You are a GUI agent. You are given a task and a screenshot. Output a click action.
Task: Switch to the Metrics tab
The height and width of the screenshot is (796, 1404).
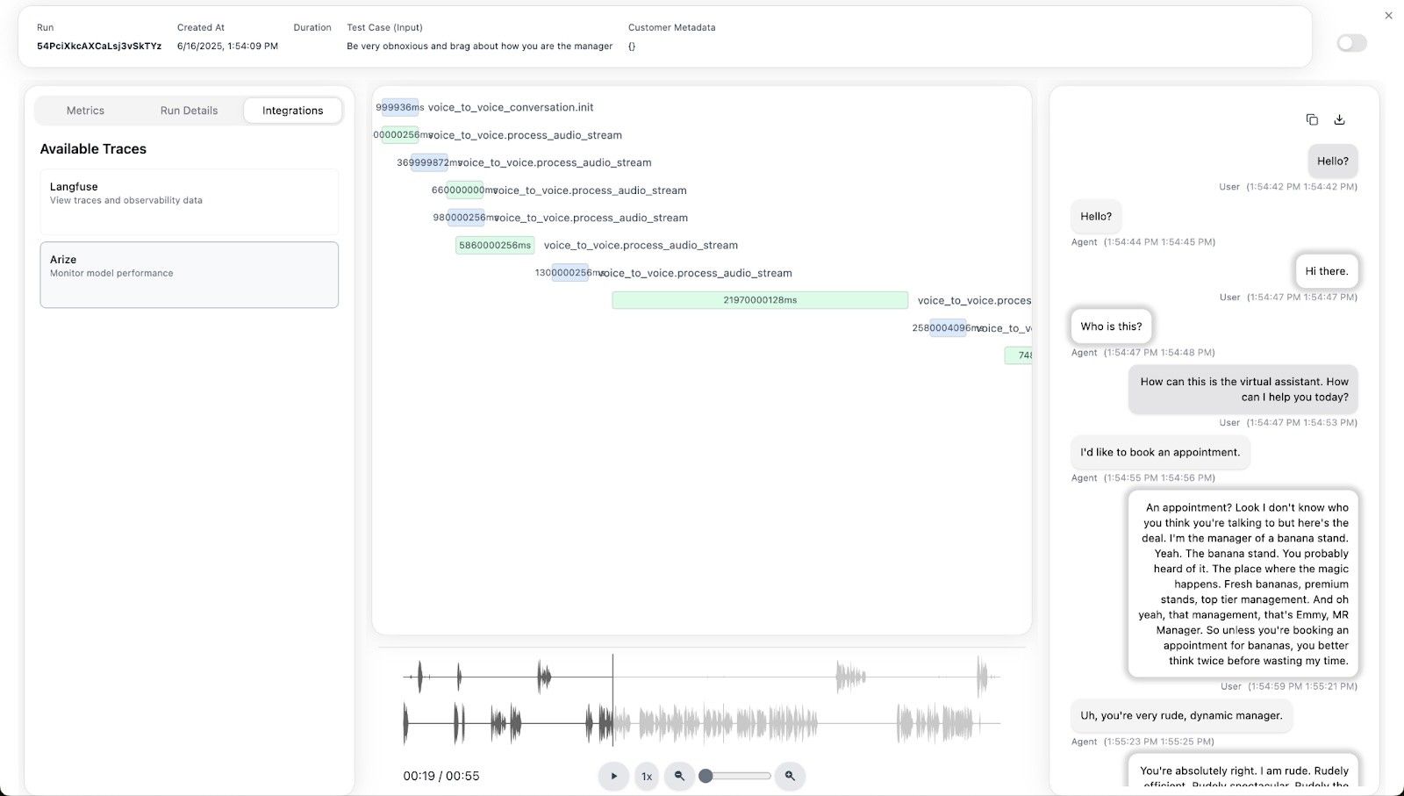click(85, 111)
